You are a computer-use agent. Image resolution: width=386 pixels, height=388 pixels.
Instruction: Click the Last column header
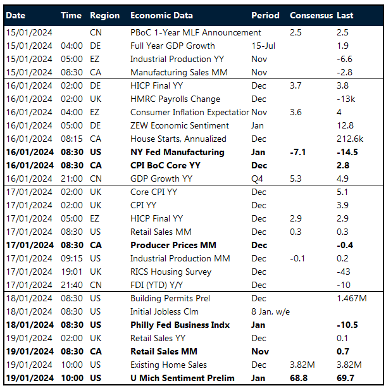[x=345, y=15]
